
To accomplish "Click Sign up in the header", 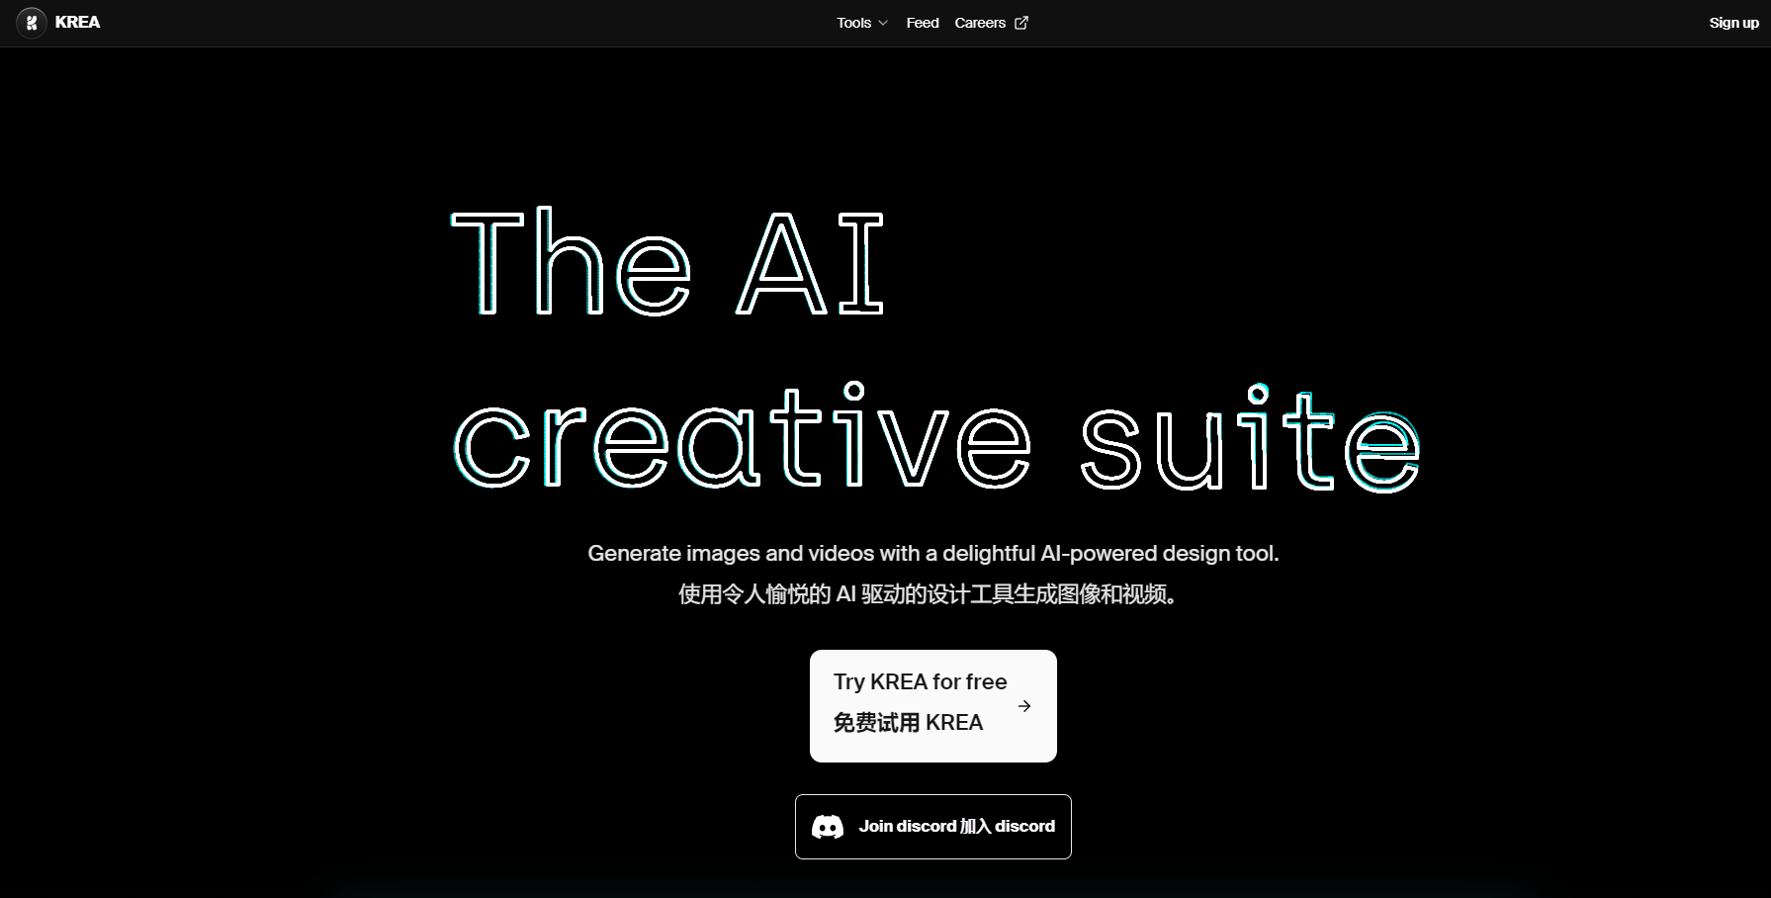I will tap(1733, 23).
